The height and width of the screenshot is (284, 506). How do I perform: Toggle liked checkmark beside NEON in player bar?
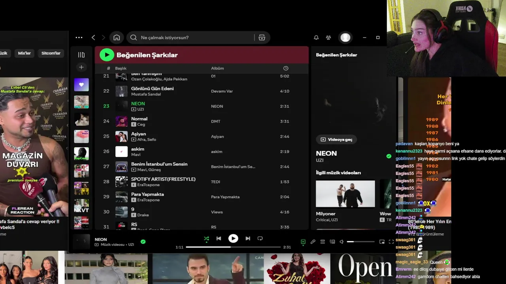point(143,242)
